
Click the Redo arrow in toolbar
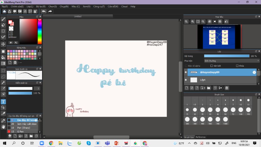pos(50,11)
